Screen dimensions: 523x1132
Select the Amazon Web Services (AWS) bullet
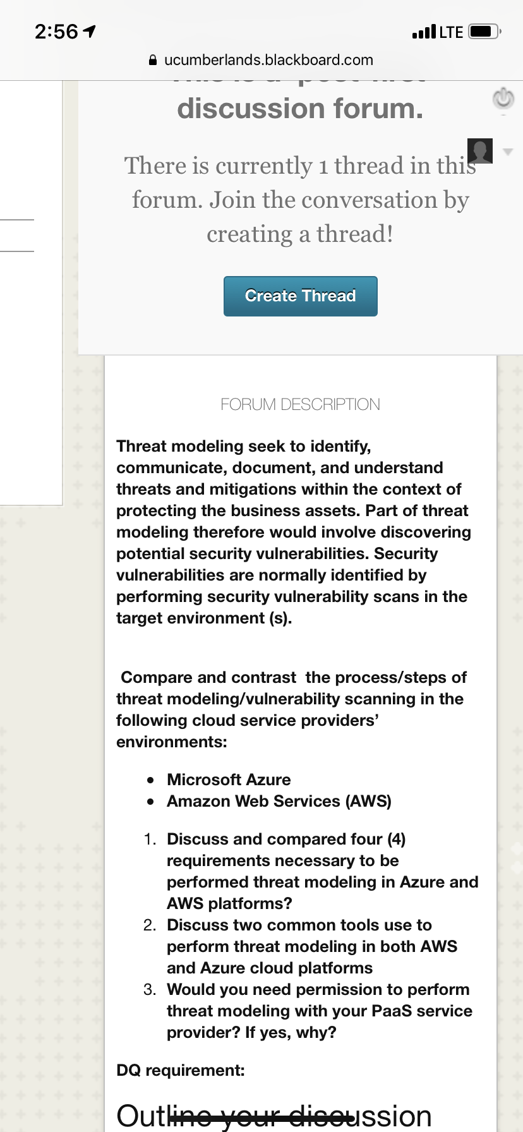point(279,801)
